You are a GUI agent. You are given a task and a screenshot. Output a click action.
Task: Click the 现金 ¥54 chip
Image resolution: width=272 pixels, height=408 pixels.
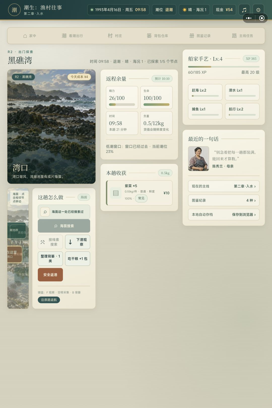[224, 10]
